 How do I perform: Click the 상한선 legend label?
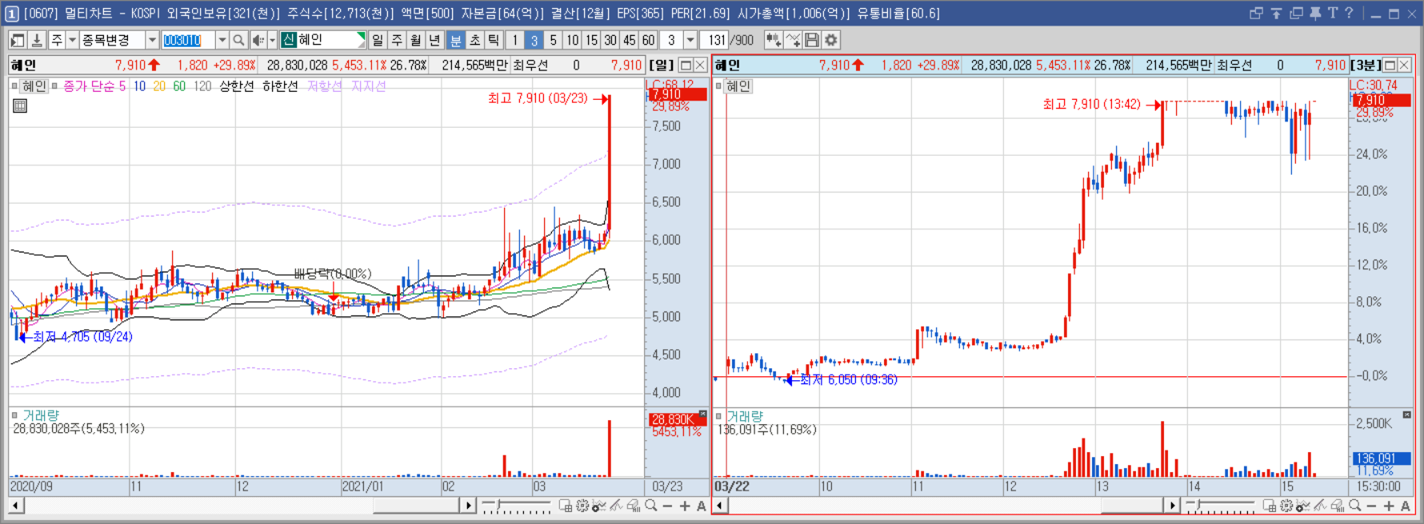237,86
